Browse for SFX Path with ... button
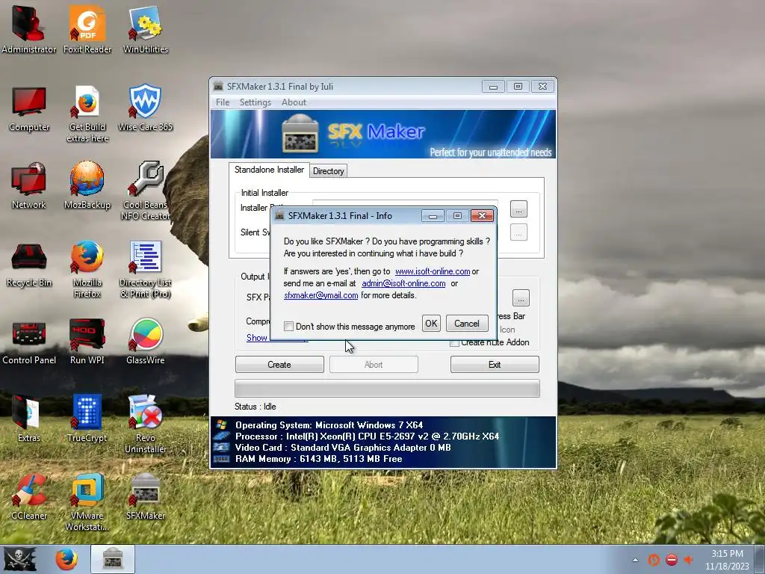Screen dimensions: 765x574 coord(521,297)
